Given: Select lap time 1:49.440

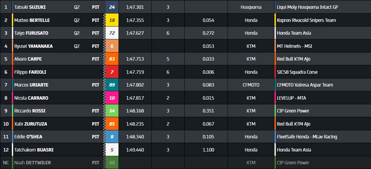Looking at the screenshot, I should coord(135,150).
